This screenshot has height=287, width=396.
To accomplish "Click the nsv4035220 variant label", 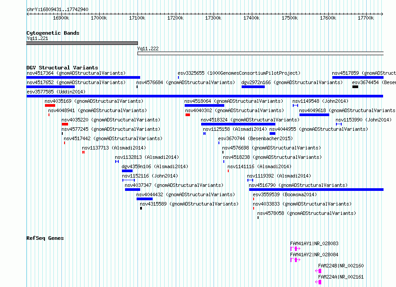I will click(111, 120).
